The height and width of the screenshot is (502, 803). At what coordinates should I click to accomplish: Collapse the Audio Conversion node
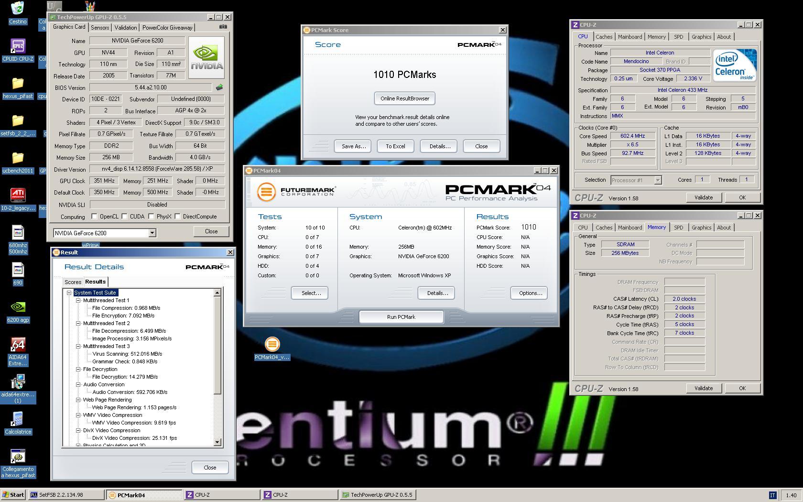[78, 384]
